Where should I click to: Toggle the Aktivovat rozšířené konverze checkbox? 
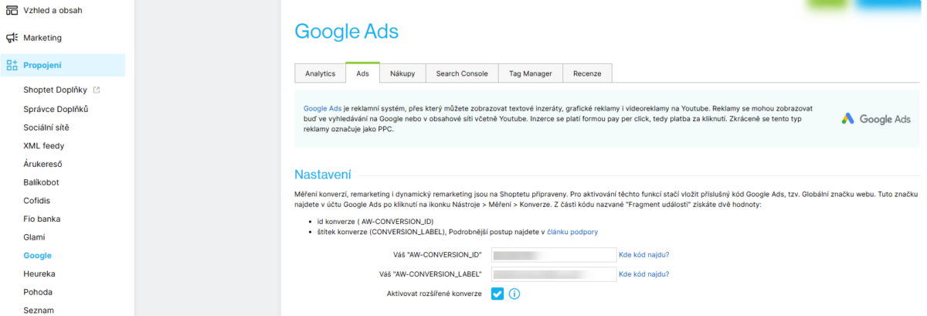(497, 294)
